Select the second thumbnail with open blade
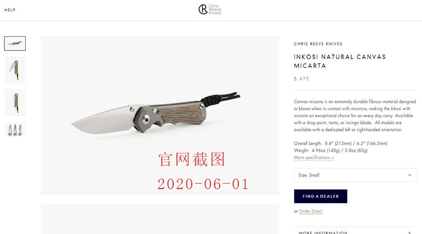 coord(15,70)
